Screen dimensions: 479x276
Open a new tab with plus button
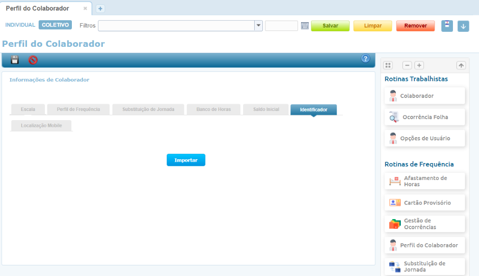pos(100,9)
